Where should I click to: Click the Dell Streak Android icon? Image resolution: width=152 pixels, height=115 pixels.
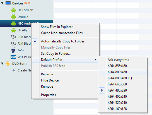point(13,10)
